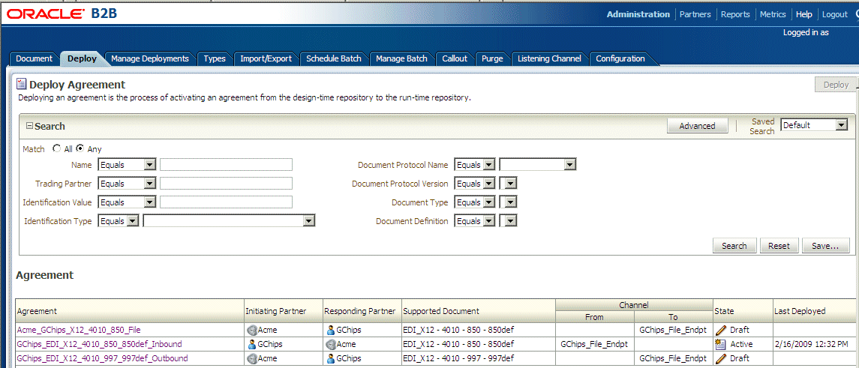Click the Search button
This screenshot has height=368, width=859.
click(x=734, y=246)
